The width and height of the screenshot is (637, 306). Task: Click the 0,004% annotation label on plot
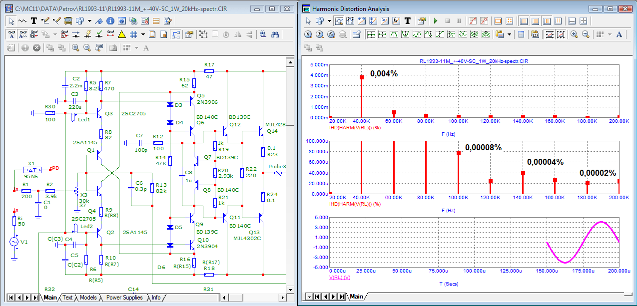[384, 73]
